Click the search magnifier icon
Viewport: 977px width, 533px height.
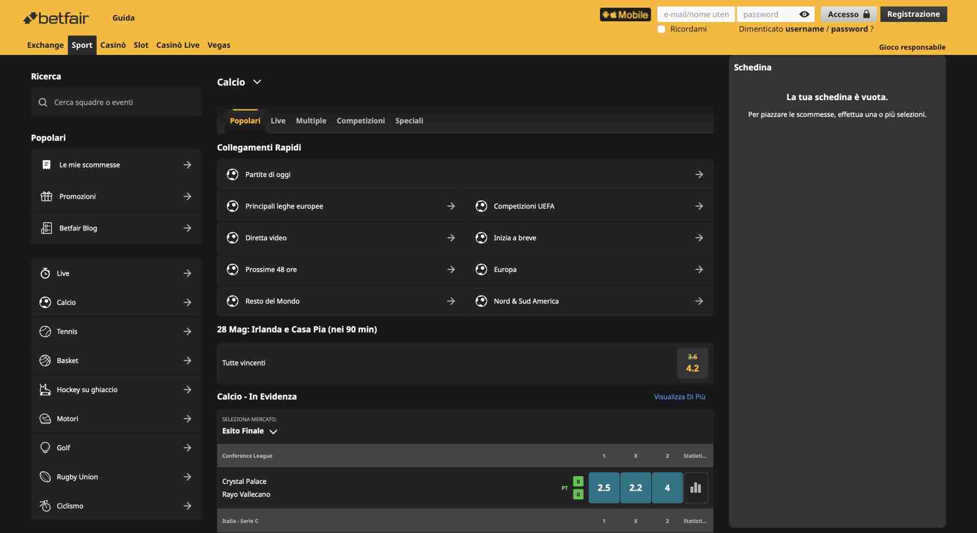(43, 102)
